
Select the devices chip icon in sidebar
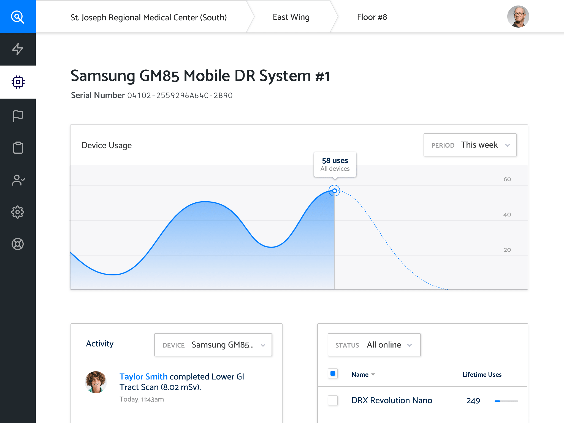tap(18, 82)
